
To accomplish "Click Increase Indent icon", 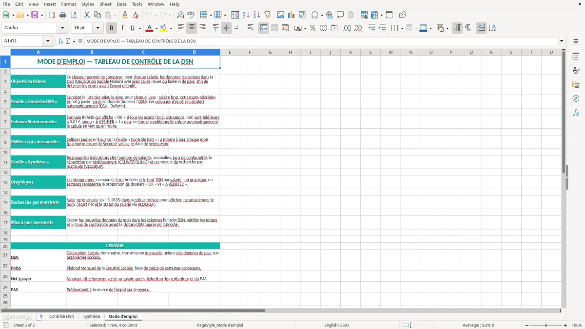I will coord(371,28).
